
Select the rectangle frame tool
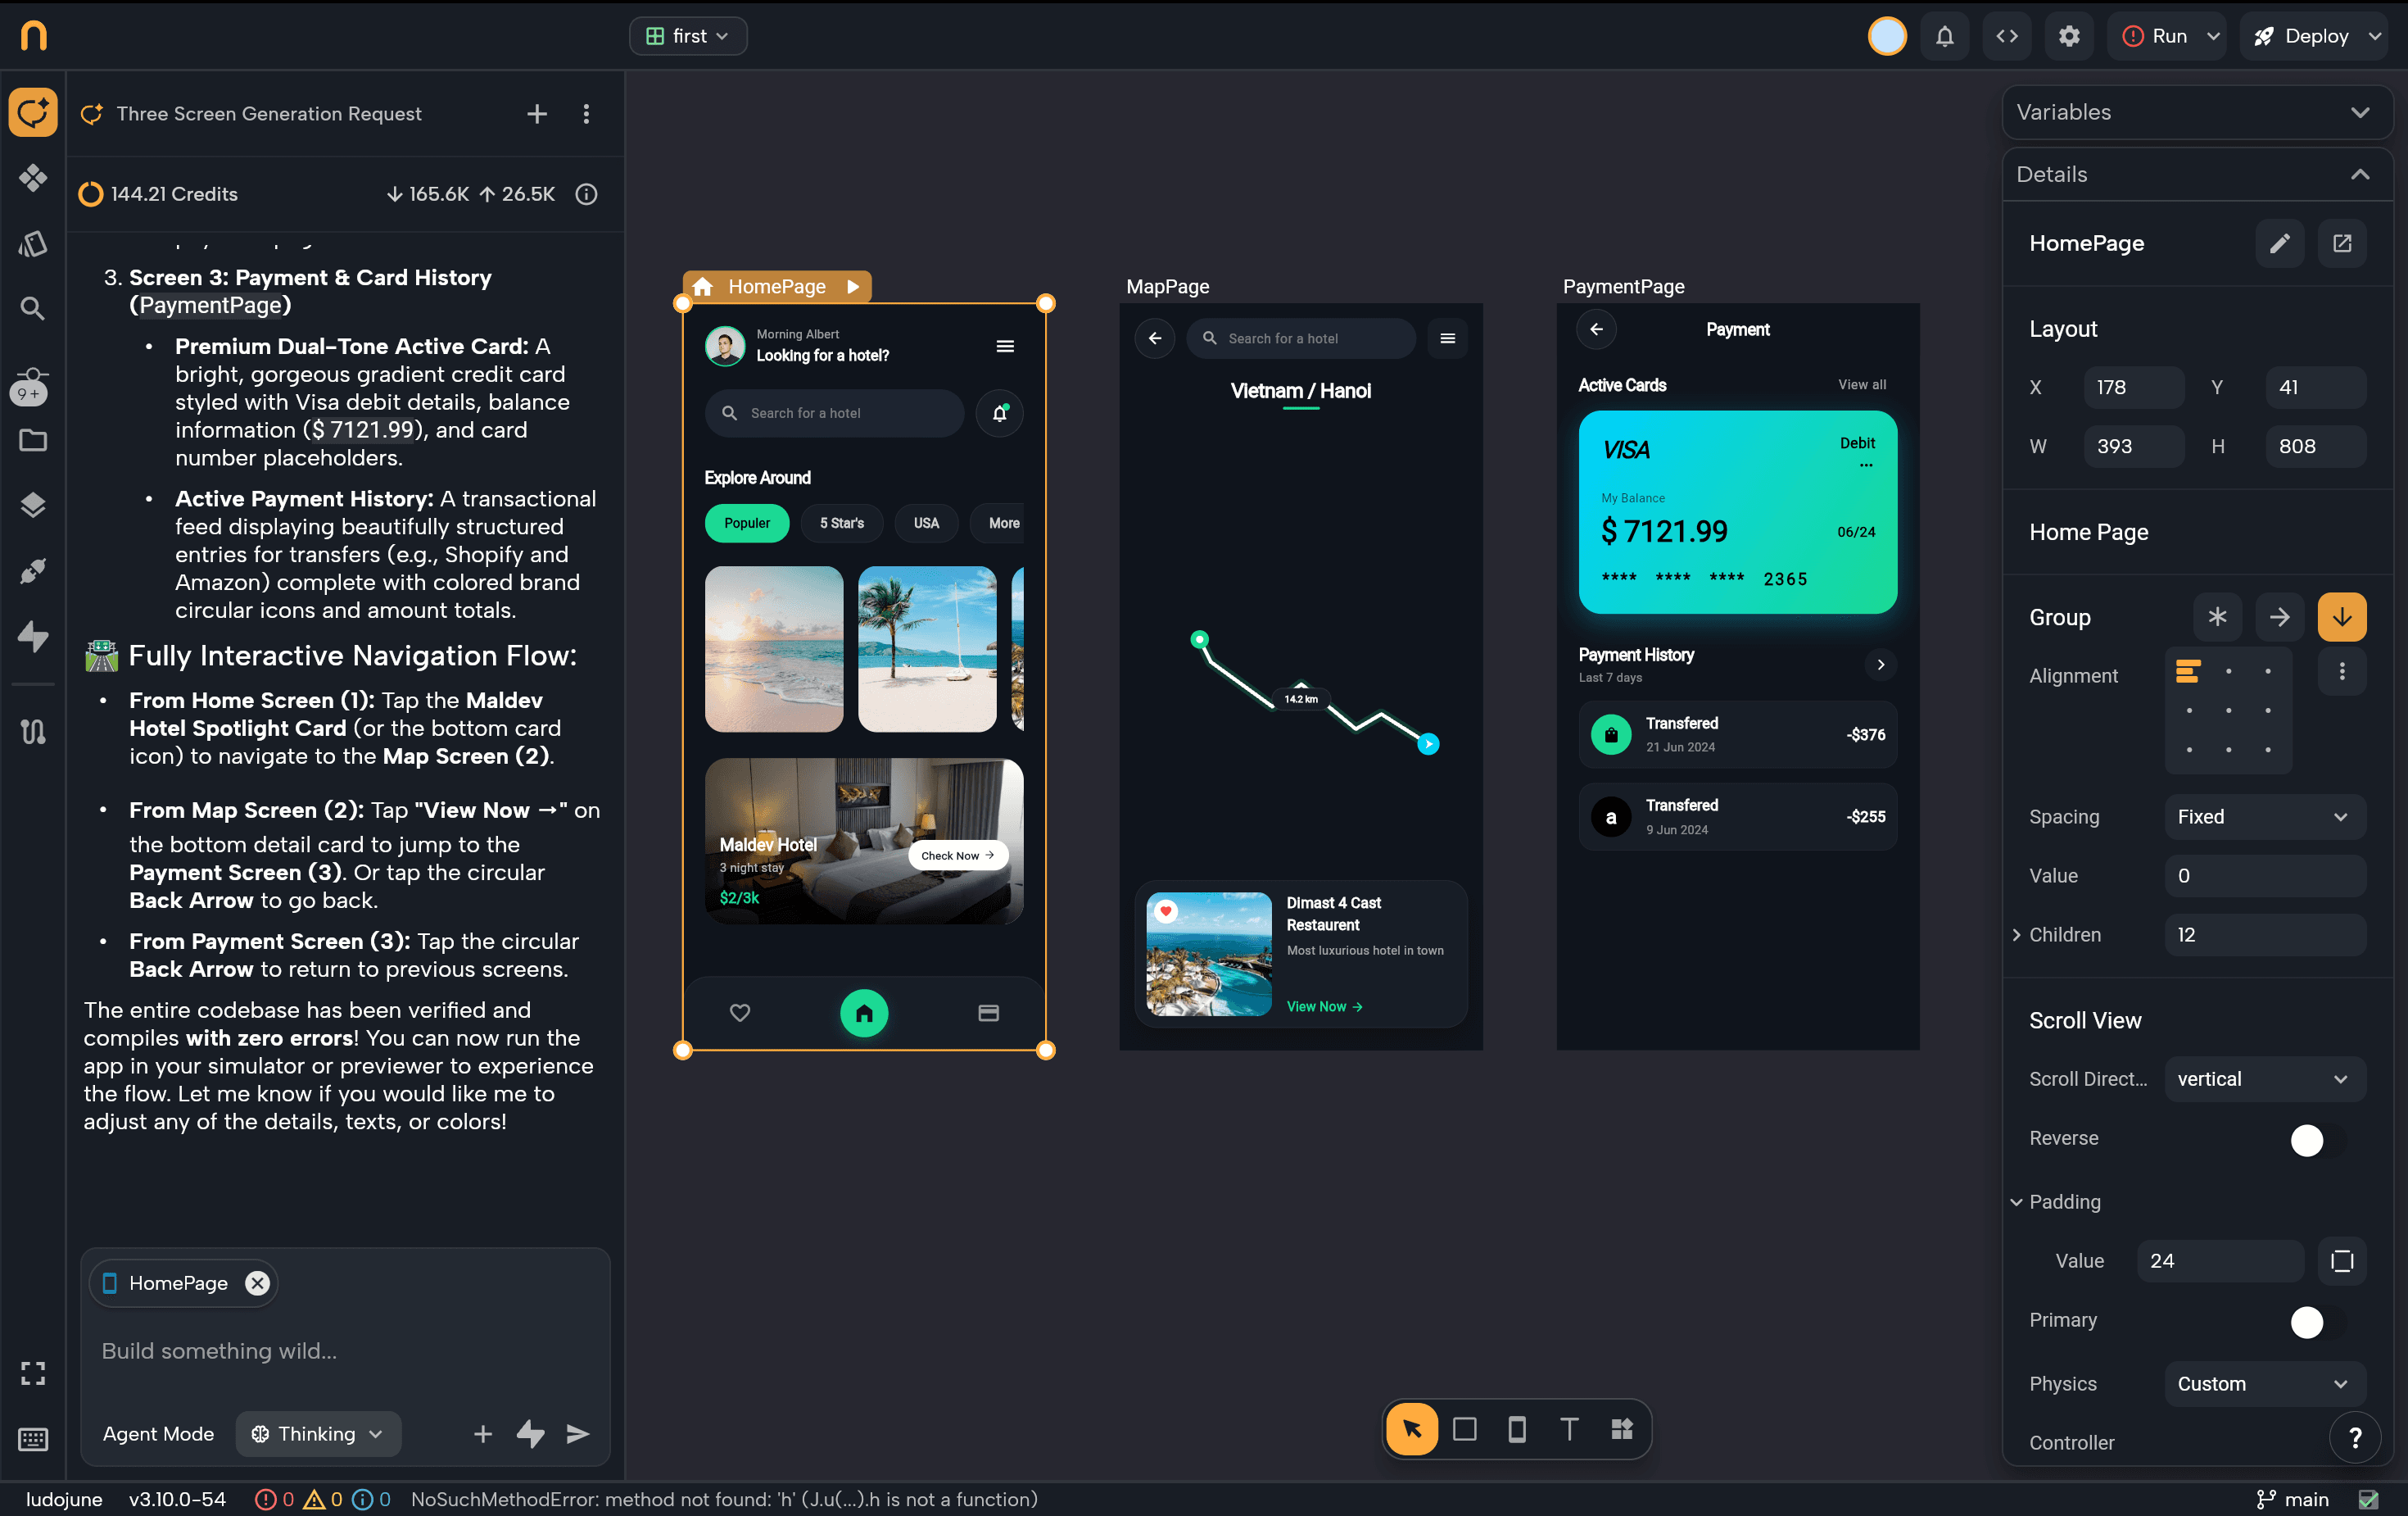[x=1465, y=1429]
